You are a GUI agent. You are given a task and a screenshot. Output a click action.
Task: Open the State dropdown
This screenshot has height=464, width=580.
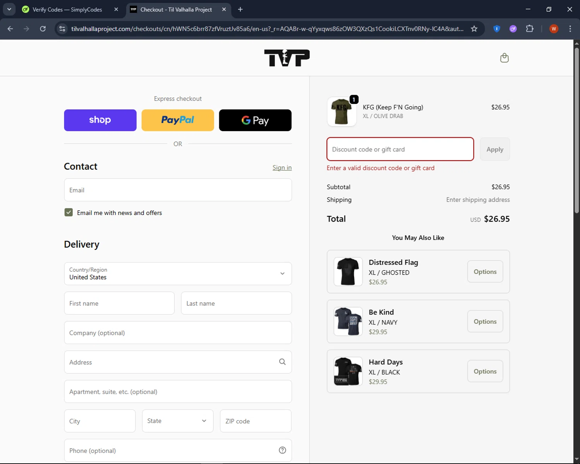coord(177,421)
